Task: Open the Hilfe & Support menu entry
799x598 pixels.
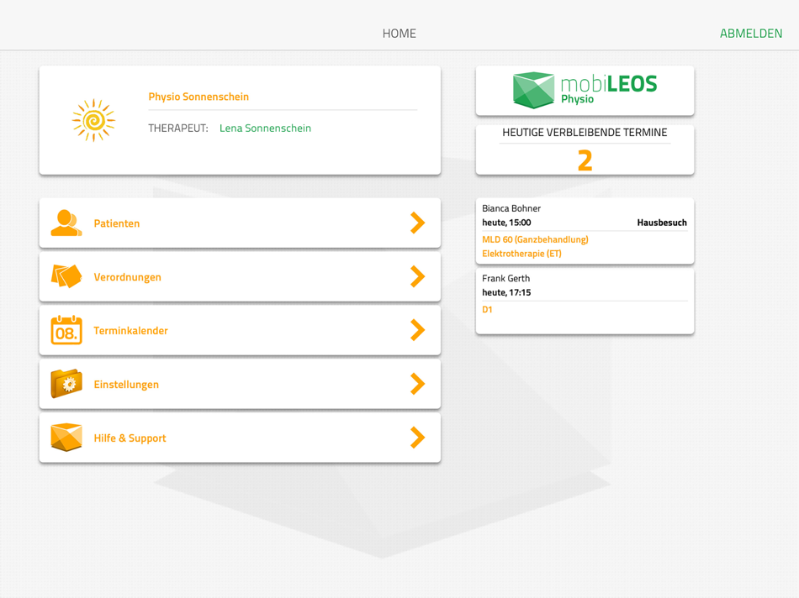Action: [x=240, y=438]
